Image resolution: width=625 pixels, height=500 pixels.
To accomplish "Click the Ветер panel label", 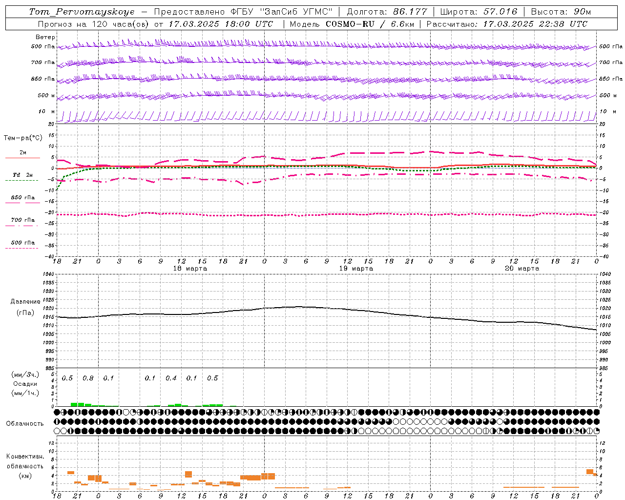I will 45,37.
